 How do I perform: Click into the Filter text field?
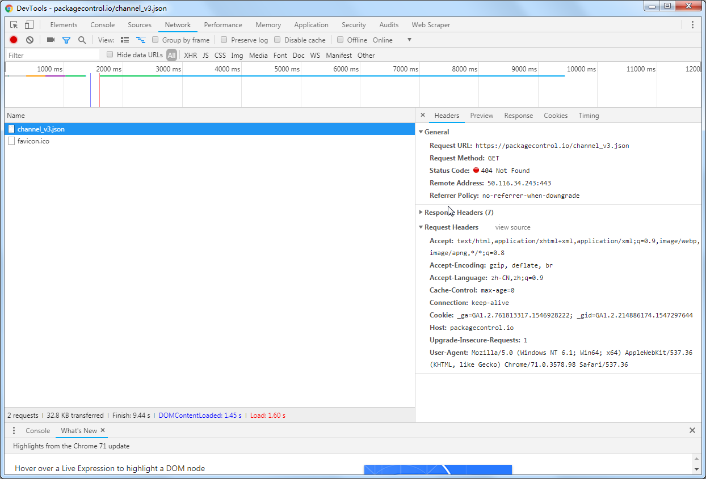coord(52,55)
